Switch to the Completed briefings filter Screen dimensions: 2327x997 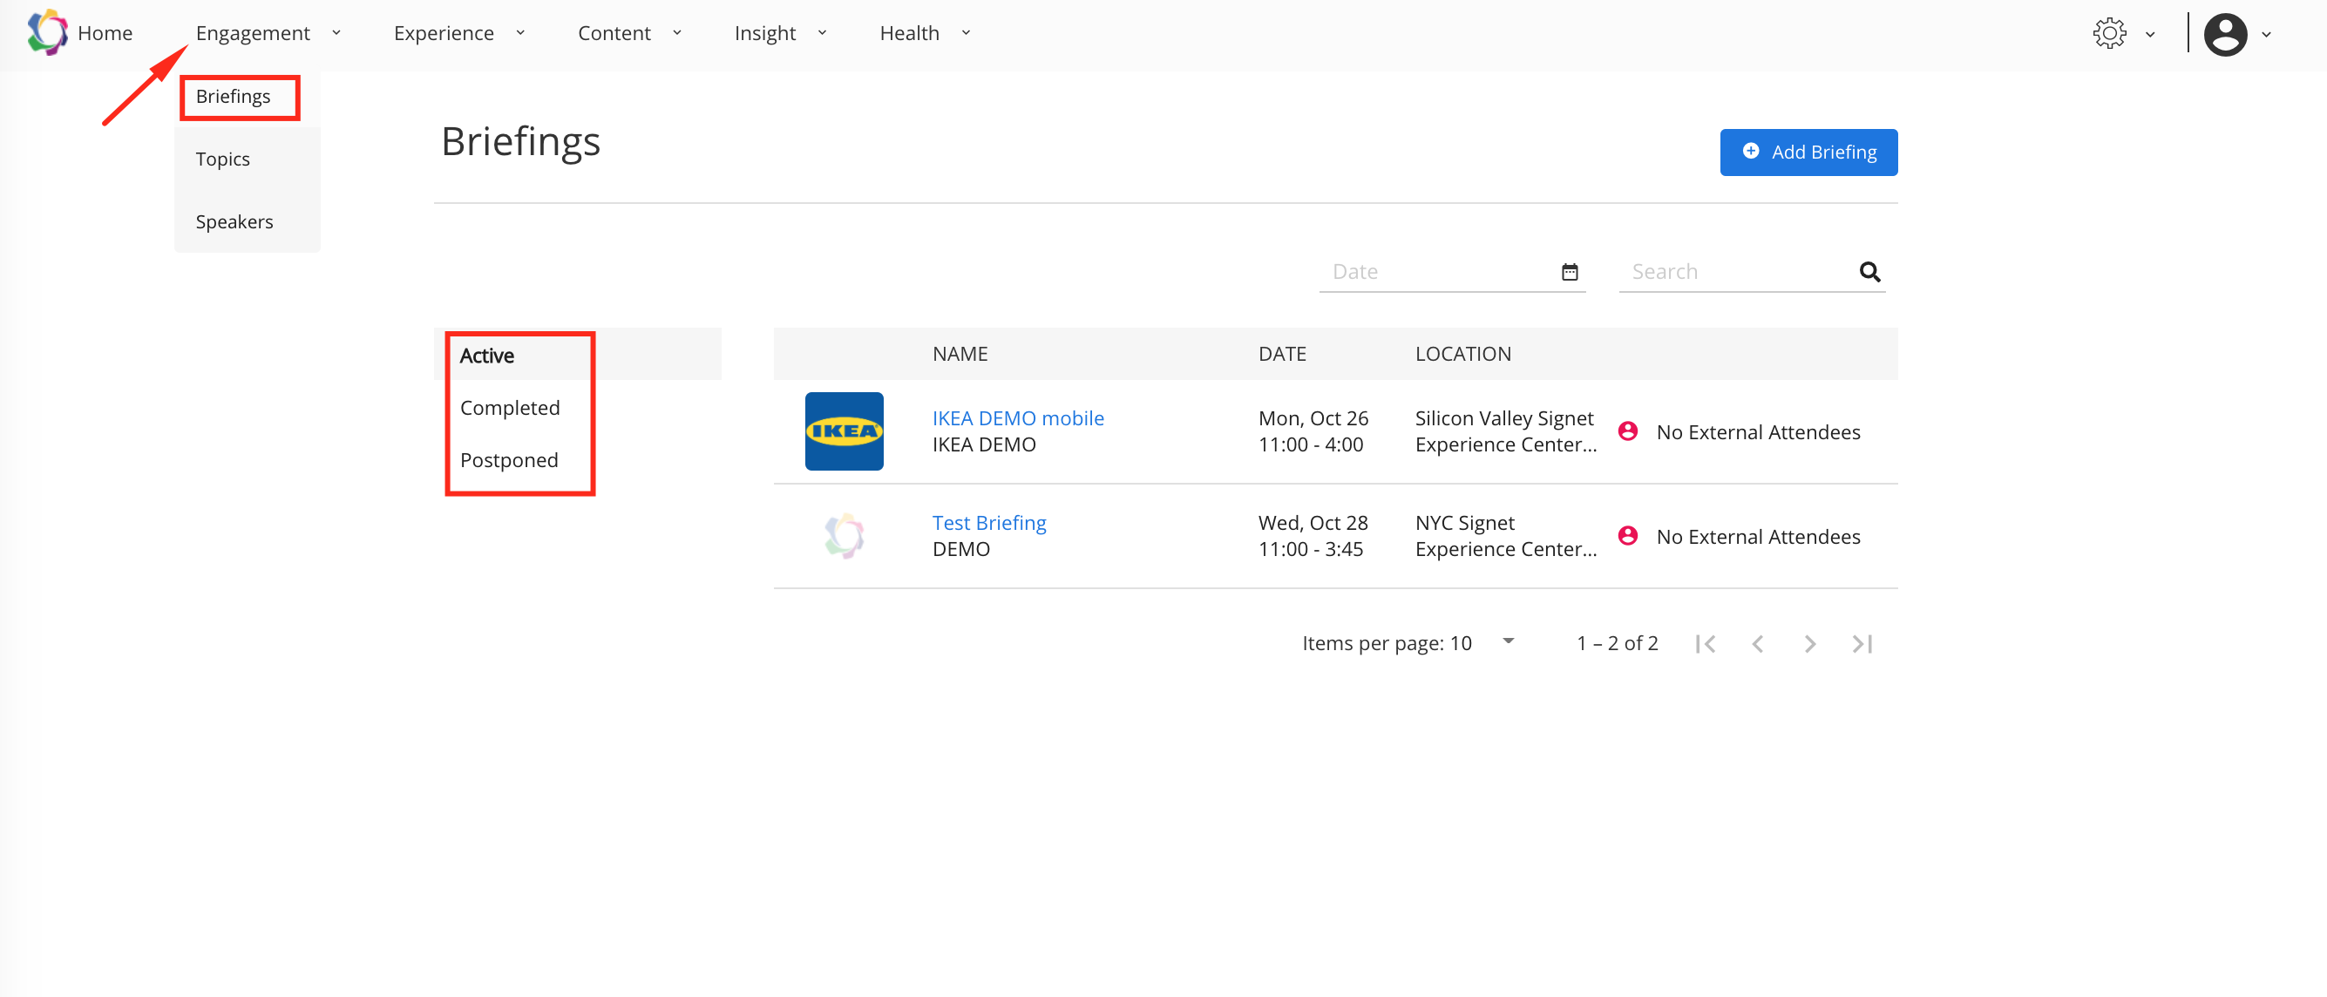510,408
